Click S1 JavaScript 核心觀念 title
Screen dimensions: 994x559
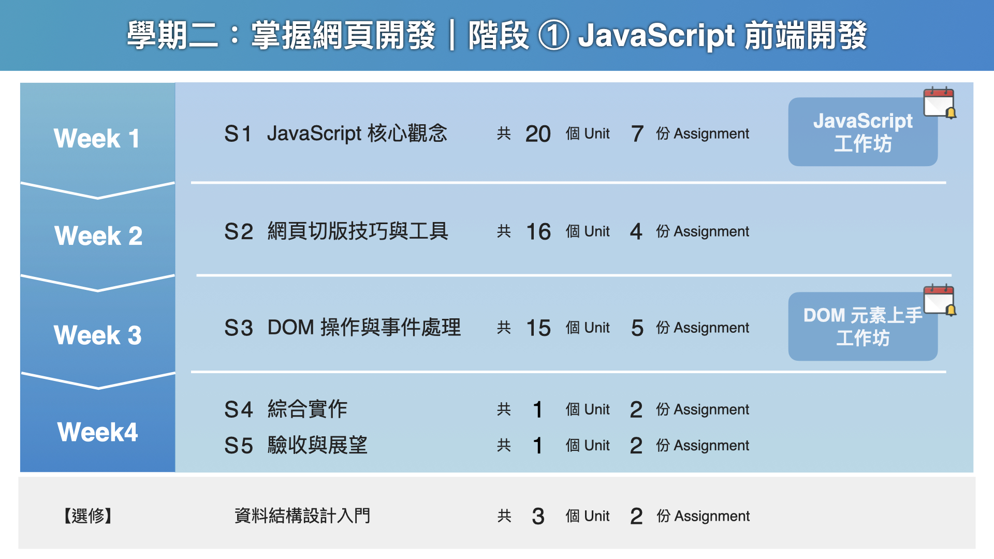335,134
